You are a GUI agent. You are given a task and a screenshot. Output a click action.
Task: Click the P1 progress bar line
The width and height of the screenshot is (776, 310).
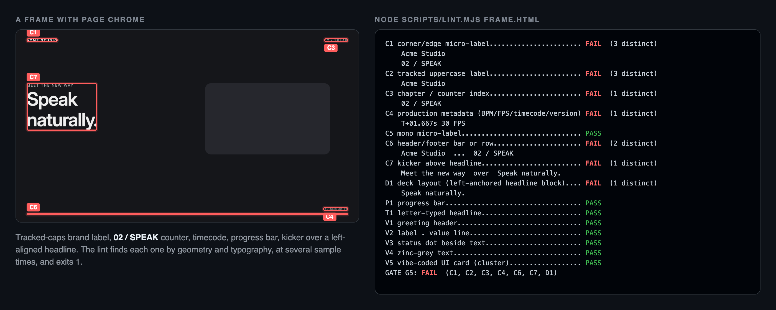click(x=493, y=203)
